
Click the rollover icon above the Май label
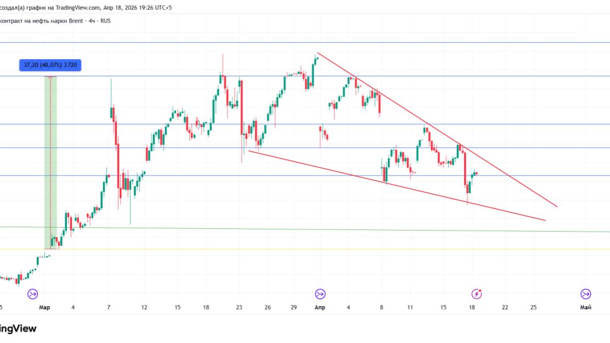coord(586,294)
